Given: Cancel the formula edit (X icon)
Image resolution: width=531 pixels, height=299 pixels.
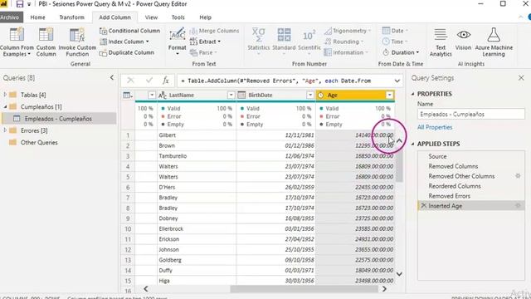Looking at the screenshot, I should coord(130,81).
